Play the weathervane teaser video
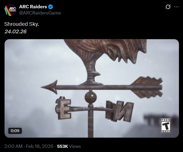Image resolution: width=183 pixels, height=152 pixels. tap(92, 88)
